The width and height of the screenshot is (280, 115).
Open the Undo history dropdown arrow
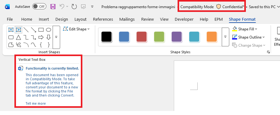(x=67, y=7)
